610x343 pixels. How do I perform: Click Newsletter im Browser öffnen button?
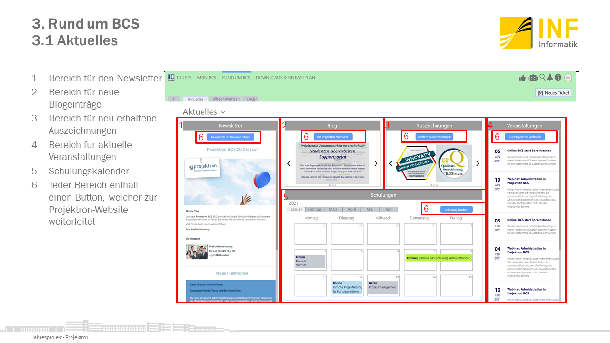230,137
